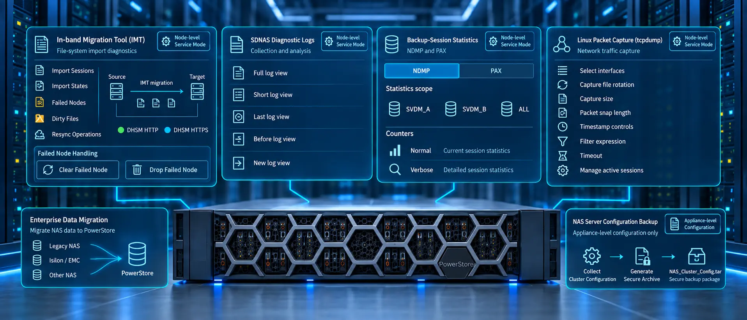Screen dimensions: 747x320
Task: Click the Import Sessions icon
Action: coord(39,70)
